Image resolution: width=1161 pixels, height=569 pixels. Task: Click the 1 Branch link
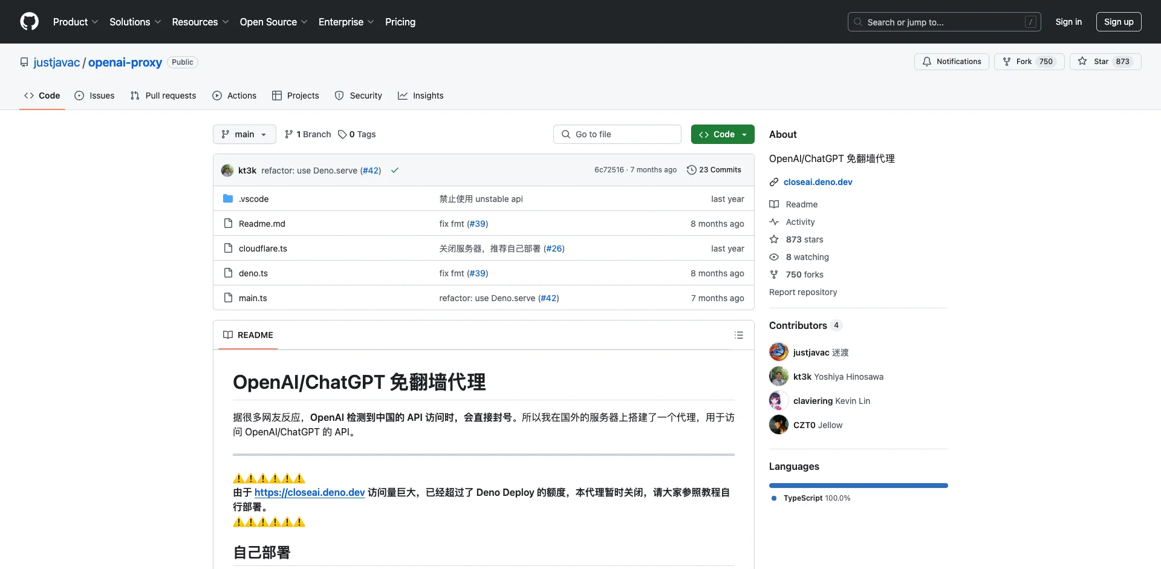(308, 134)
